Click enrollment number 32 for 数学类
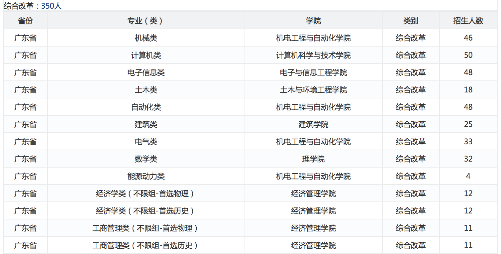This screenshot has height=254, width=501. point(468,159)
